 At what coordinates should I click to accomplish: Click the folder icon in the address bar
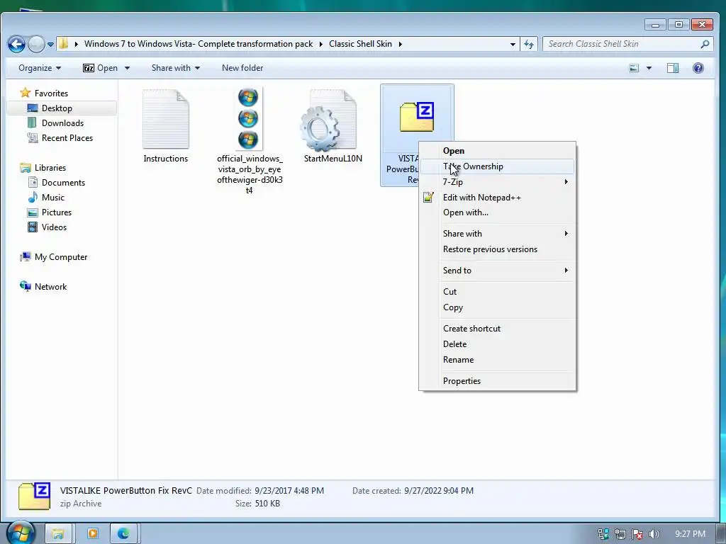tap(64, 44)
